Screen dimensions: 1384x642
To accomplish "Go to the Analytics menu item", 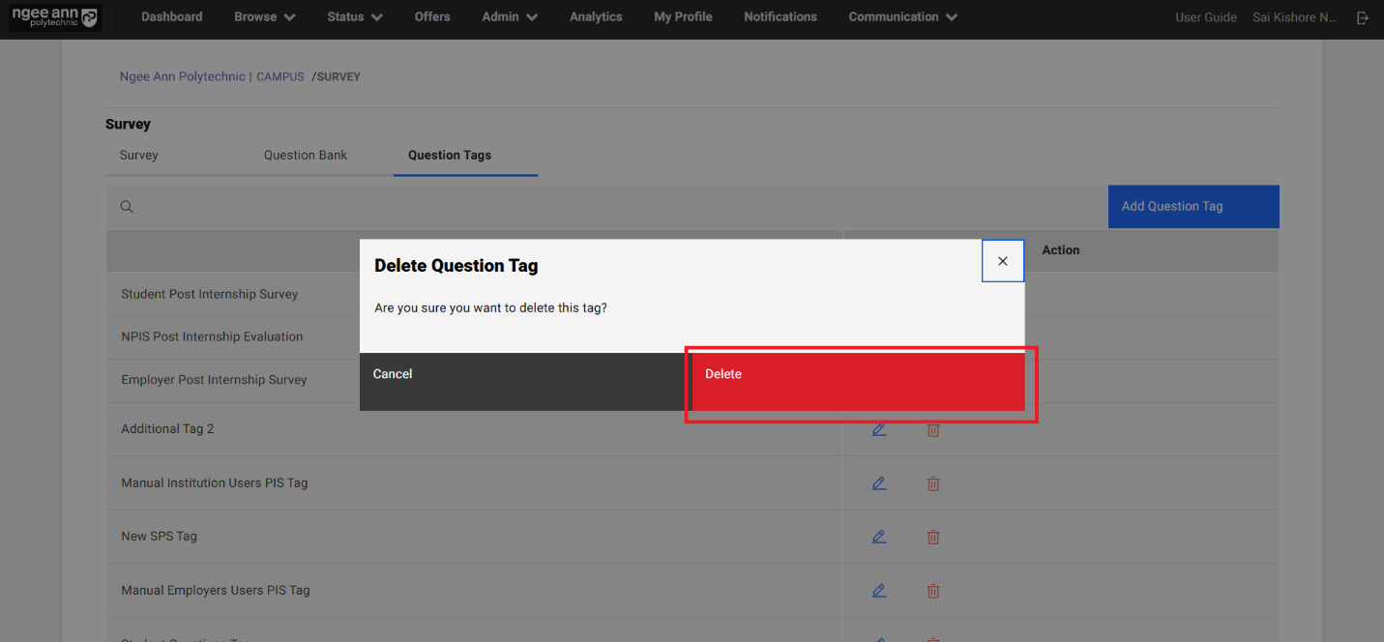I will point(596,17).
